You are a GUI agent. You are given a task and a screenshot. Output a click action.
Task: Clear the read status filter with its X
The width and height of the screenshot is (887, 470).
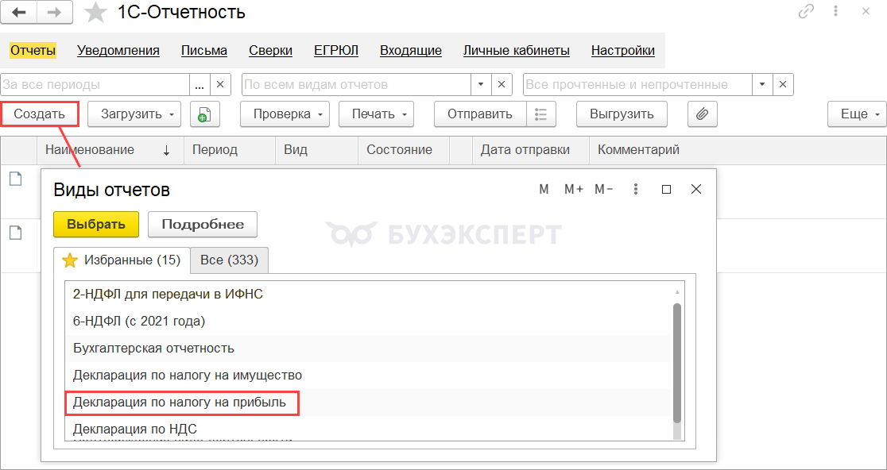point(783,85)
